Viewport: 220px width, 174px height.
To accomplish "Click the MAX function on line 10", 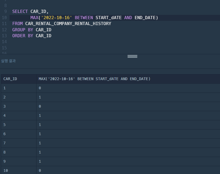I will (34, 18).
